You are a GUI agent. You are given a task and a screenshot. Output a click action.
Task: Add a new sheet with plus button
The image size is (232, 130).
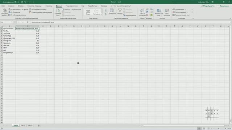coord(39,126)
